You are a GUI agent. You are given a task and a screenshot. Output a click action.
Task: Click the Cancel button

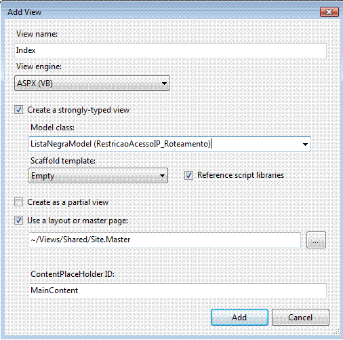tap(300, 318)
